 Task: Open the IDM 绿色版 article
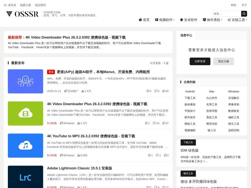190,150
